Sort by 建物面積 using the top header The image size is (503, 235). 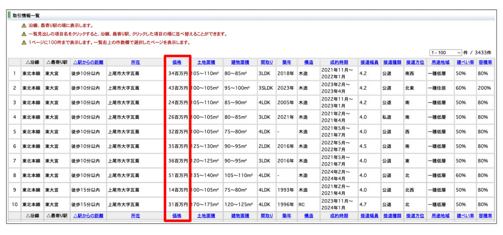tap(240, 62)
